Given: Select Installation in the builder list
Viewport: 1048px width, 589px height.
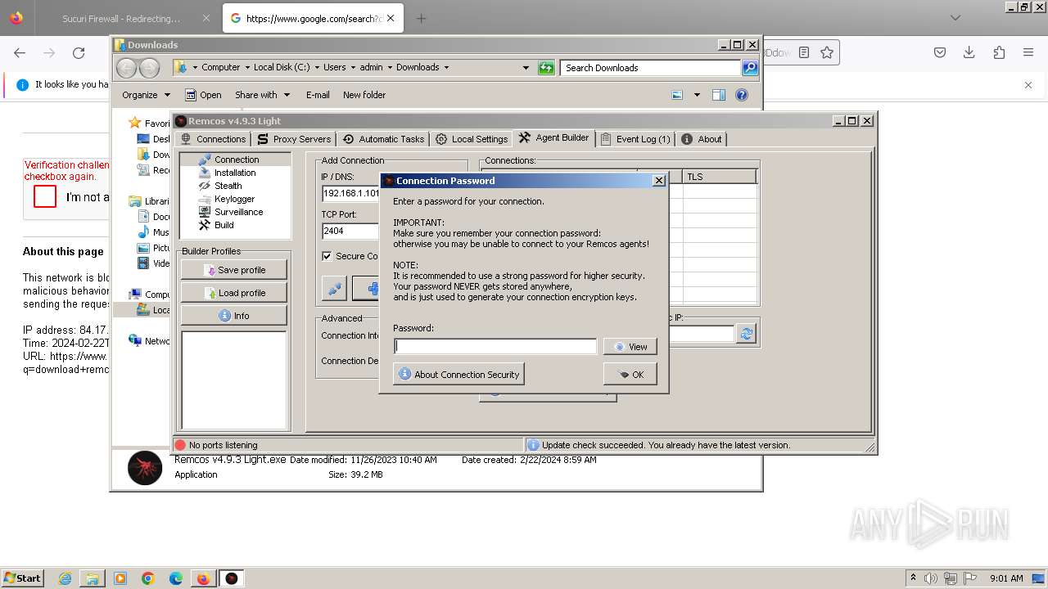Looking at the screenshot, I should [235, 173].
